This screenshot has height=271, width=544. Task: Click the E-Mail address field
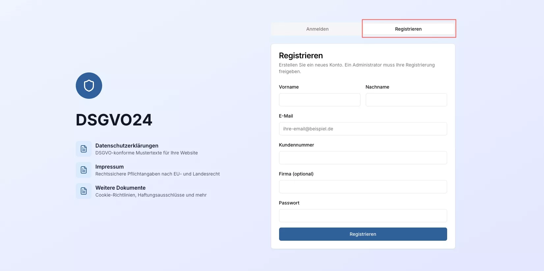(363, 129)
